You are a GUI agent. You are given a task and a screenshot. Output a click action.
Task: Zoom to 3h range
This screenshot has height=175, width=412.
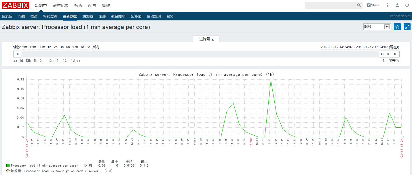(62, 47)
